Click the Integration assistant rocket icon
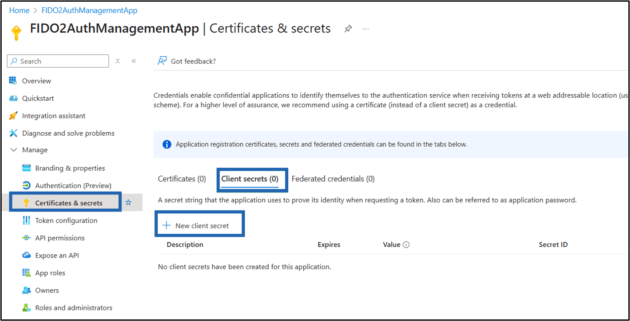The width and height of the screenshot is (630, 321). [13, 116]
